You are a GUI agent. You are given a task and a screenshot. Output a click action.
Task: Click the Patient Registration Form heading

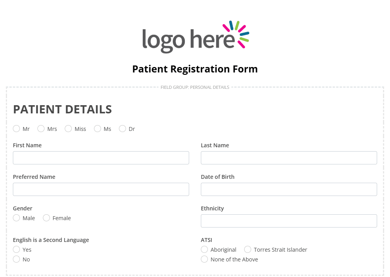(x=195, y=69)
